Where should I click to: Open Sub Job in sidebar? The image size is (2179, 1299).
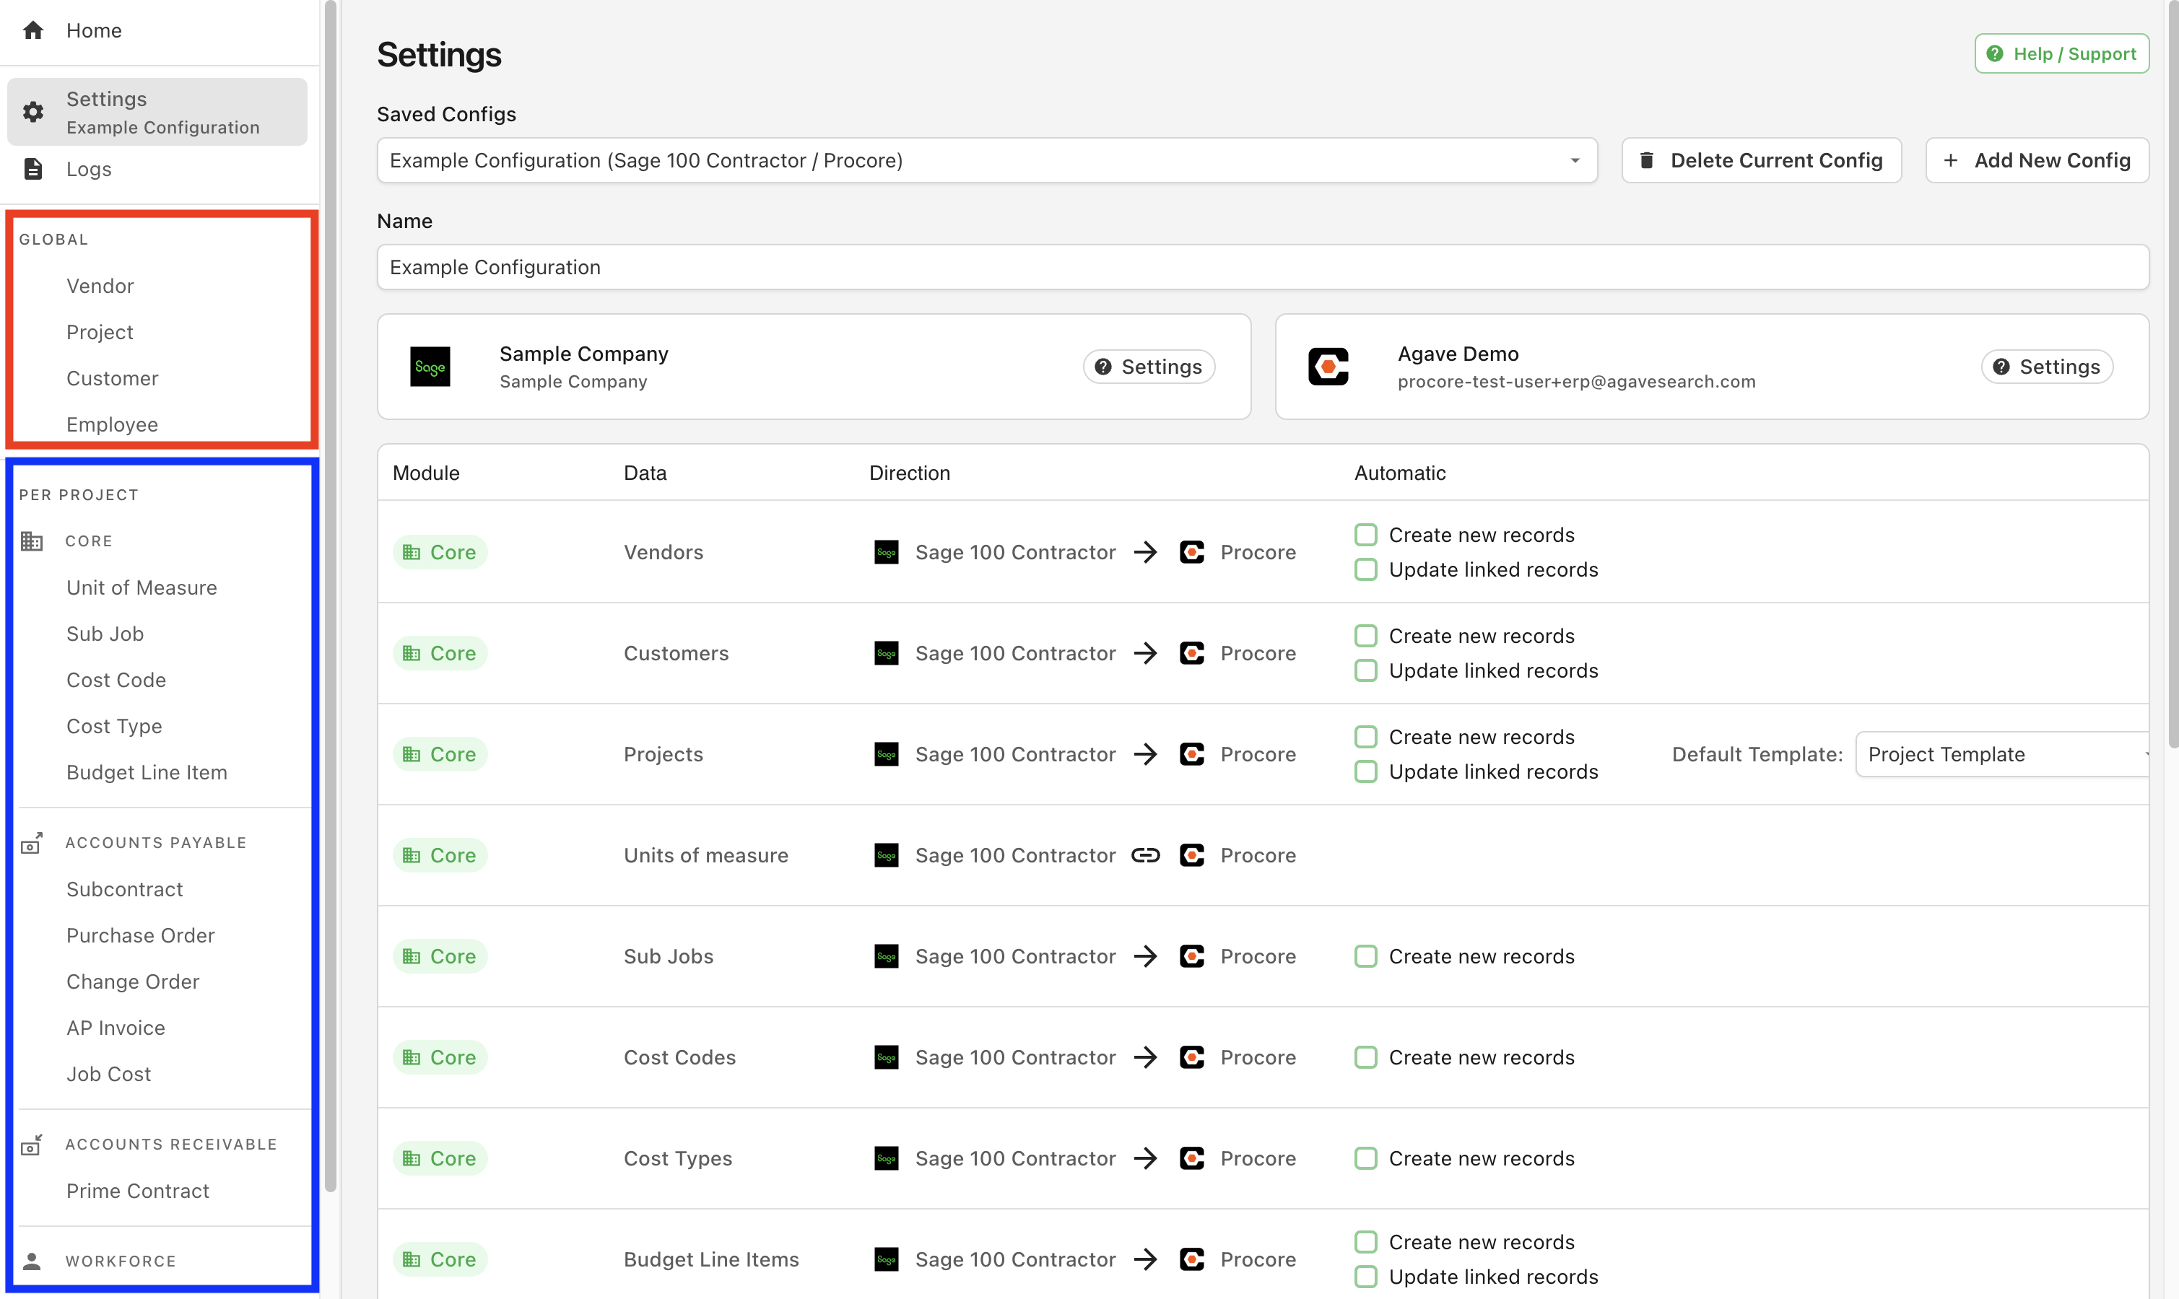pyautogui.click(x=105, y=634)
